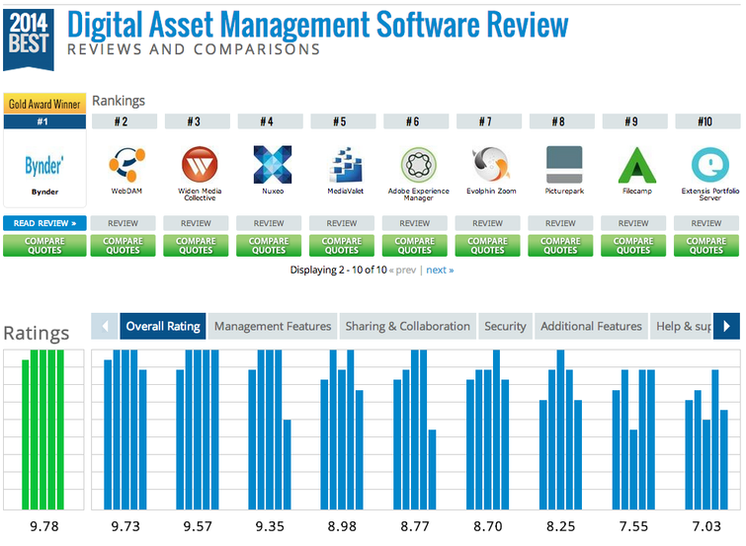Click the Filecamp green A logo
The image size is (746, 546).
637,165
